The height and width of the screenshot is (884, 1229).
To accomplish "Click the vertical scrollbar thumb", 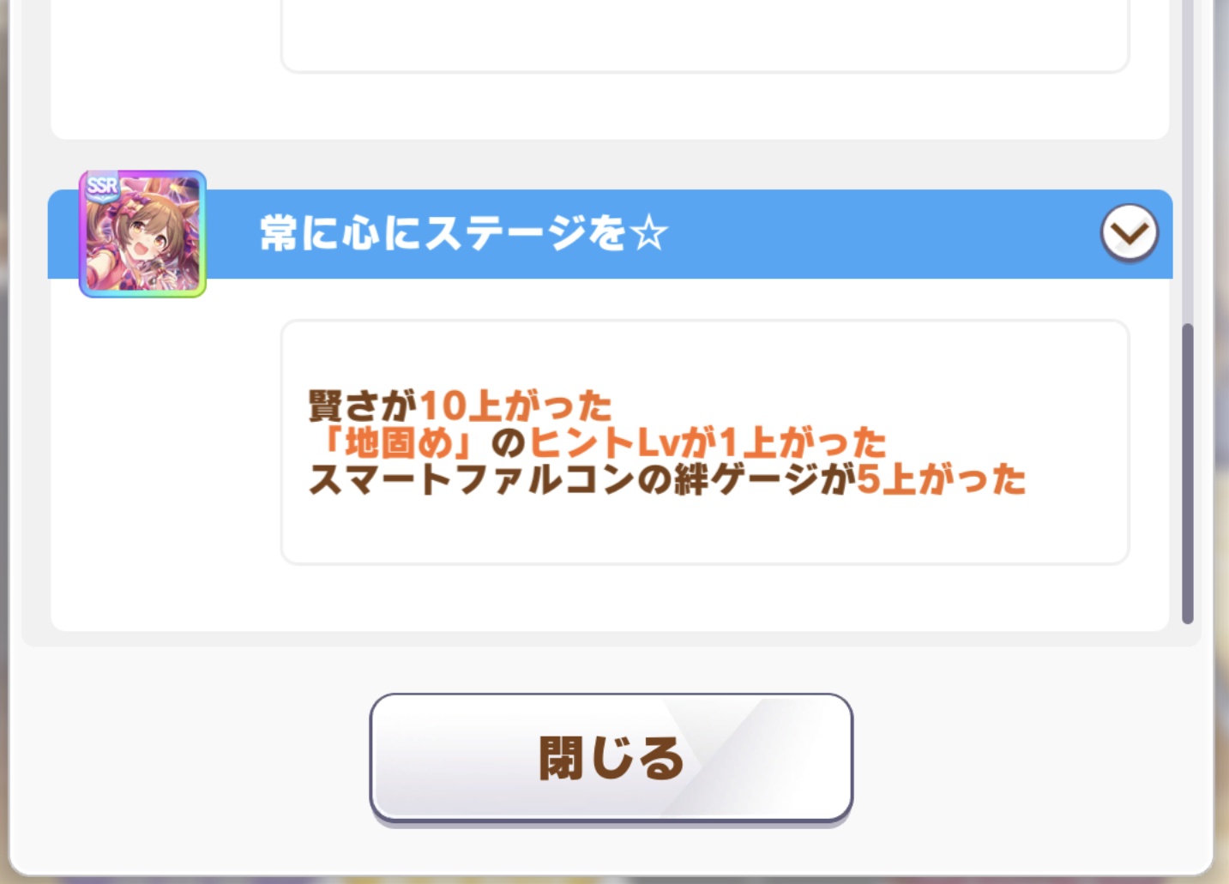I will click(1187, 473).
